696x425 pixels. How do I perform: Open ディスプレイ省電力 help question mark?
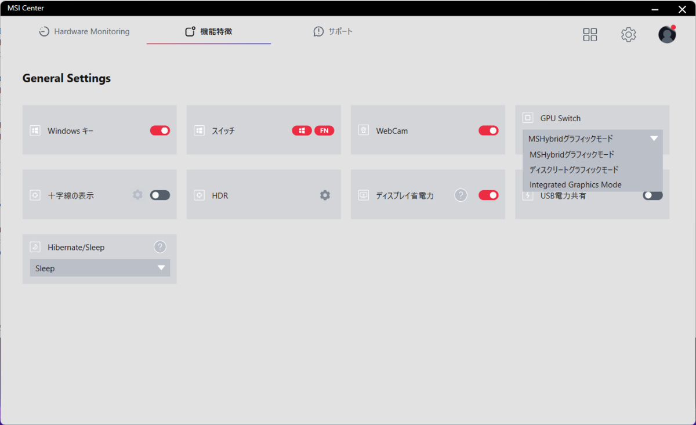(x=461, y=195)
